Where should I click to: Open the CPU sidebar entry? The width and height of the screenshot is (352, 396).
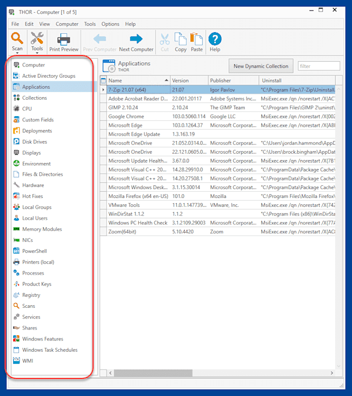(27, 109)
